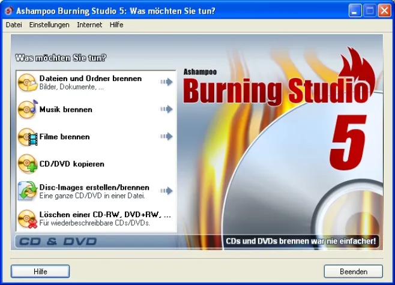Click the Hilfe button at the bottom
Image resolution: width=395 pixels, height=285 pixels.
[40, 271]
